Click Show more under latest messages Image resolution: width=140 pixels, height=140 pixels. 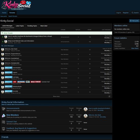56,96
